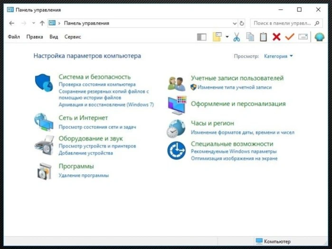Viewport: 332px width, 249px height.
Task: Click the Appearance monitor palette icon
Action: (177, 105)
